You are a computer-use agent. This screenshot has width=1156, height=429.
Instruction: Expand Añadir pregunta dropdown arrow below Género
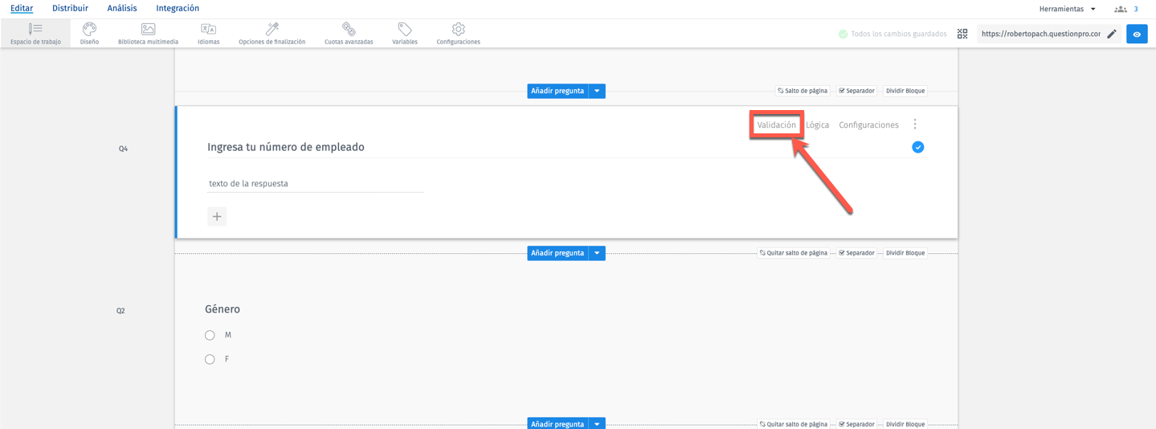coord(597,423)
